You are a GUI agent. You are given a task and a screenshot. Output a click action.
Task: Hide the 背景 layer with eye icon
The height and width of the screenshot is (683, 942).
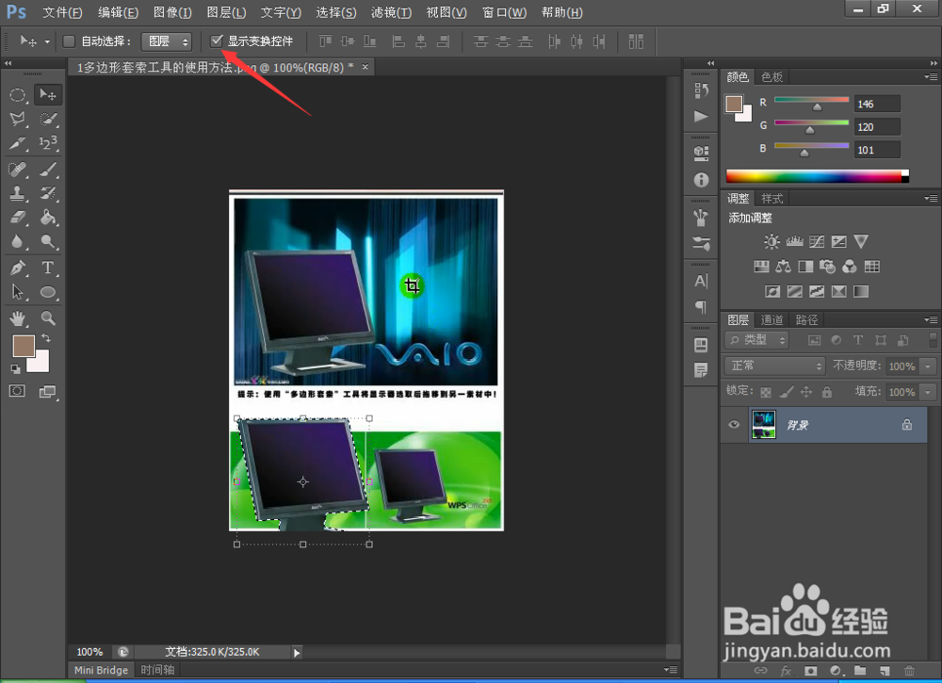(734, 424)
